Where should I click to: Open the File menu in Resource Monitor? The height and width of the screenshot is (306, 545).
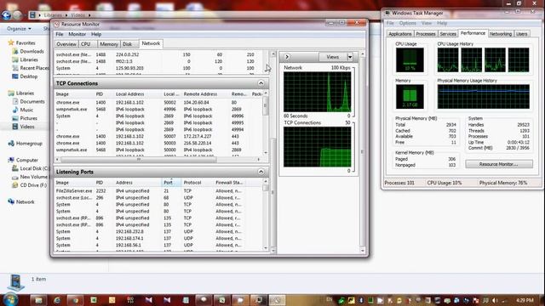[60, 34]
